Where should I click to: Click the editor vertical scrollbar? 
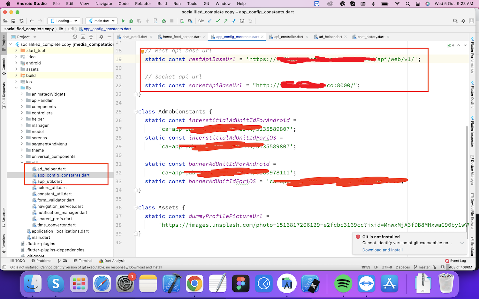point(467,182)
